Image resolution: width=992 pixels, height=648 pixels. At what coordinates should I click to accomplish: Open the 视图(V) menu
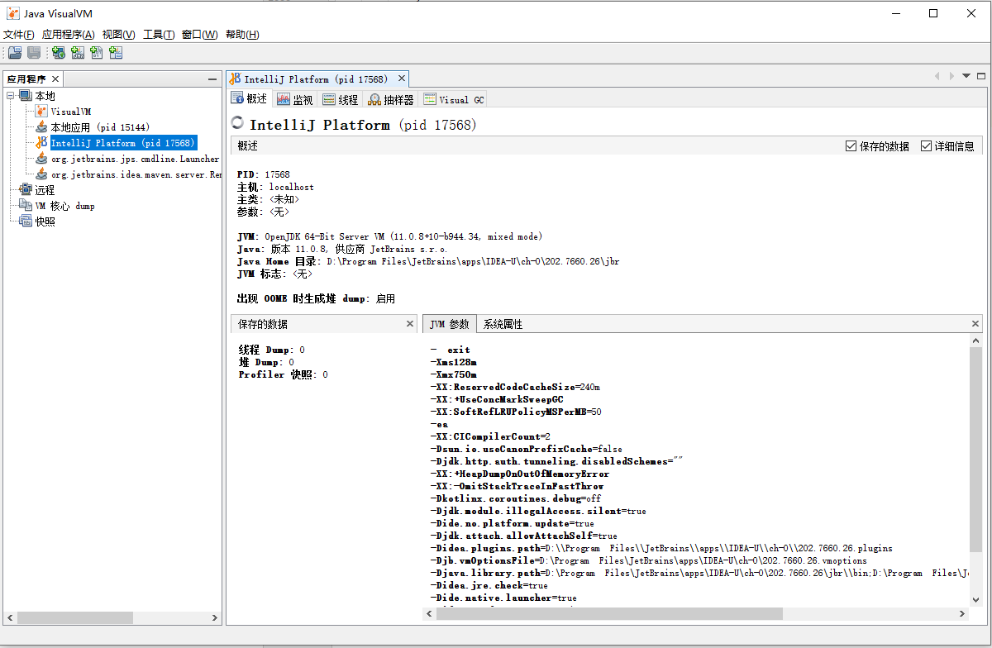118,35
